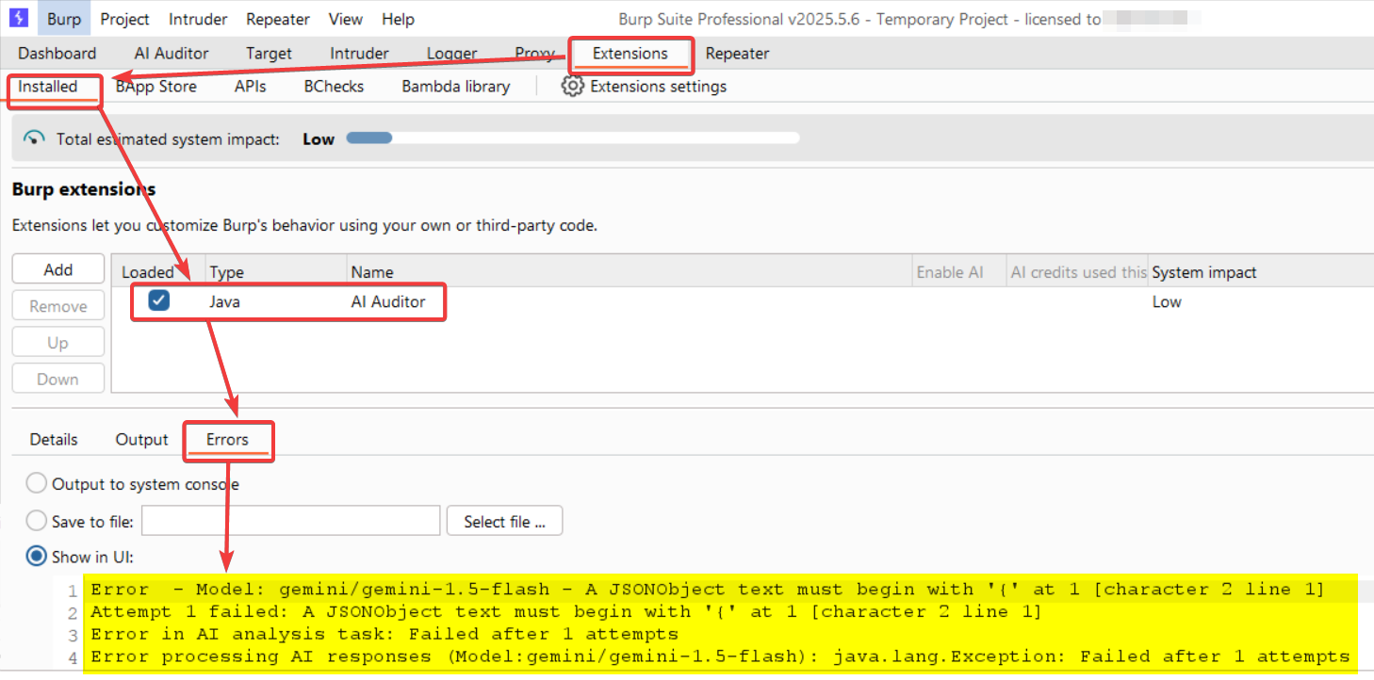Switch to the Proxy tab
This screenshot has width=1374, height=680.
coord(535,54)
